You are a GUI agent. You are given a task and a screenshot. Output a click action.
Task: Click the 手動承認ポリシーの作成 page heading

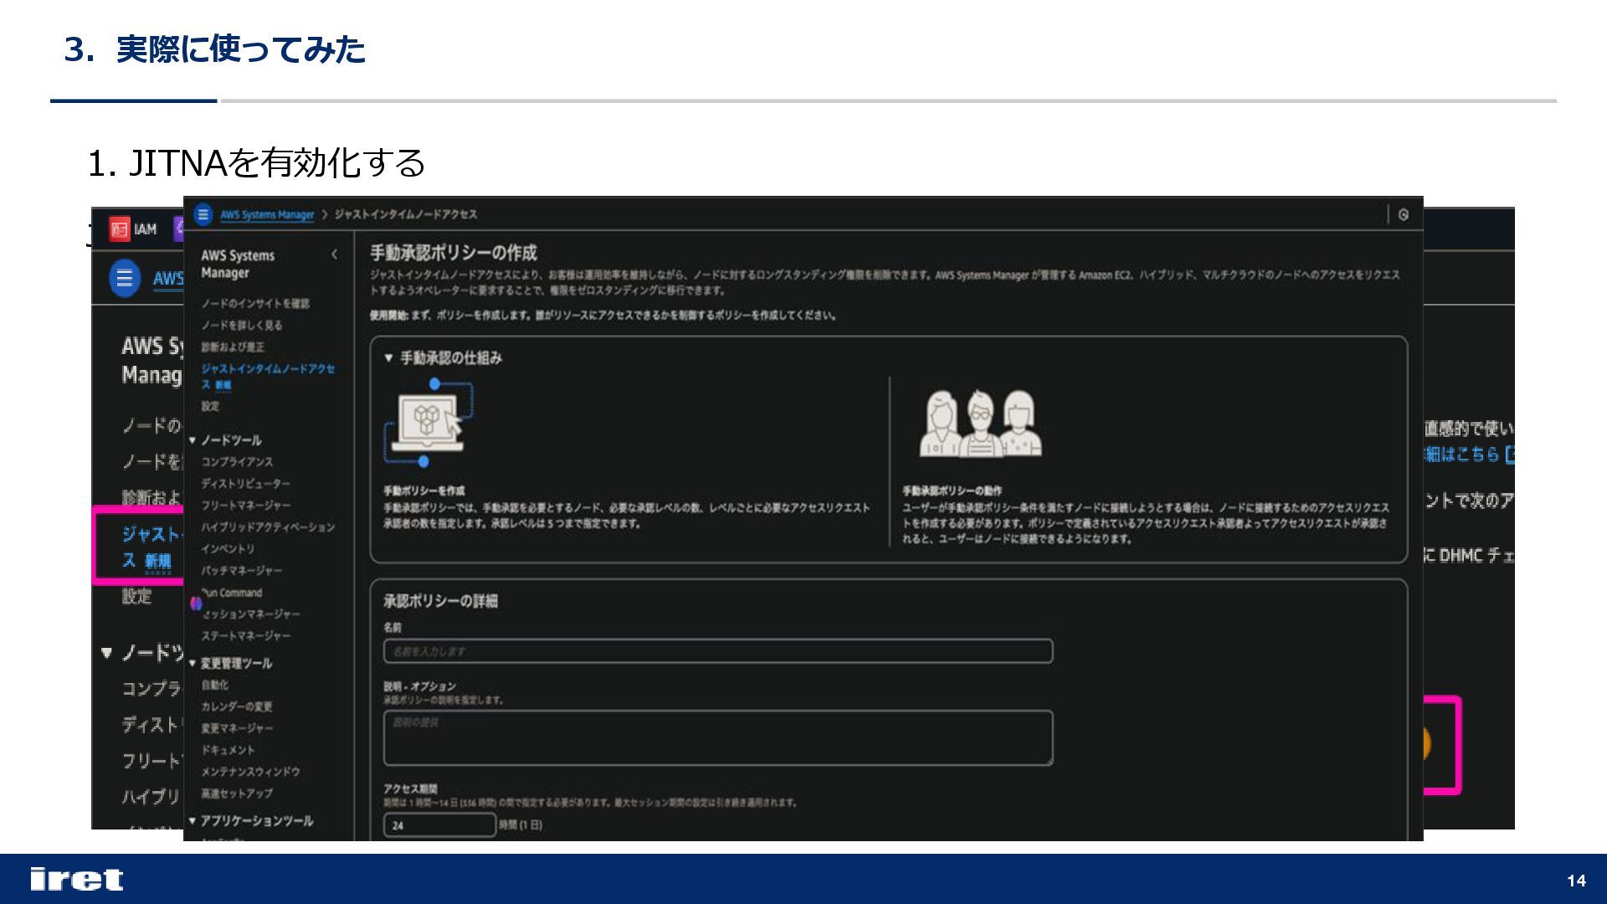tap(454, 253)
